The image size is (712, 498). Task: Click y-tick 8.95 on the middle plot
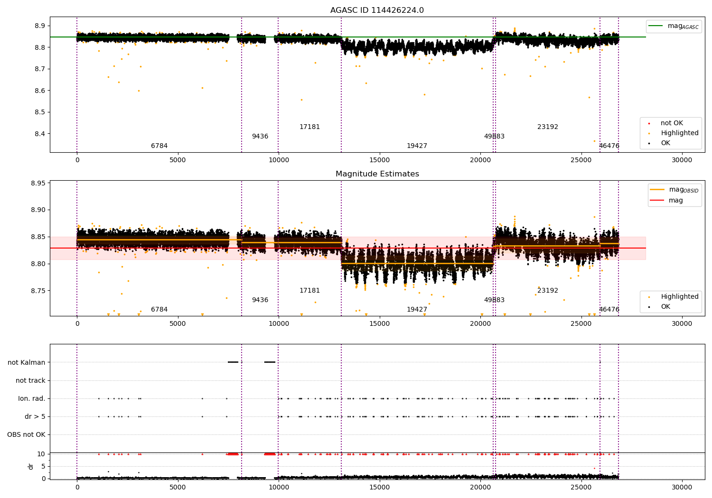coord(38,183)
